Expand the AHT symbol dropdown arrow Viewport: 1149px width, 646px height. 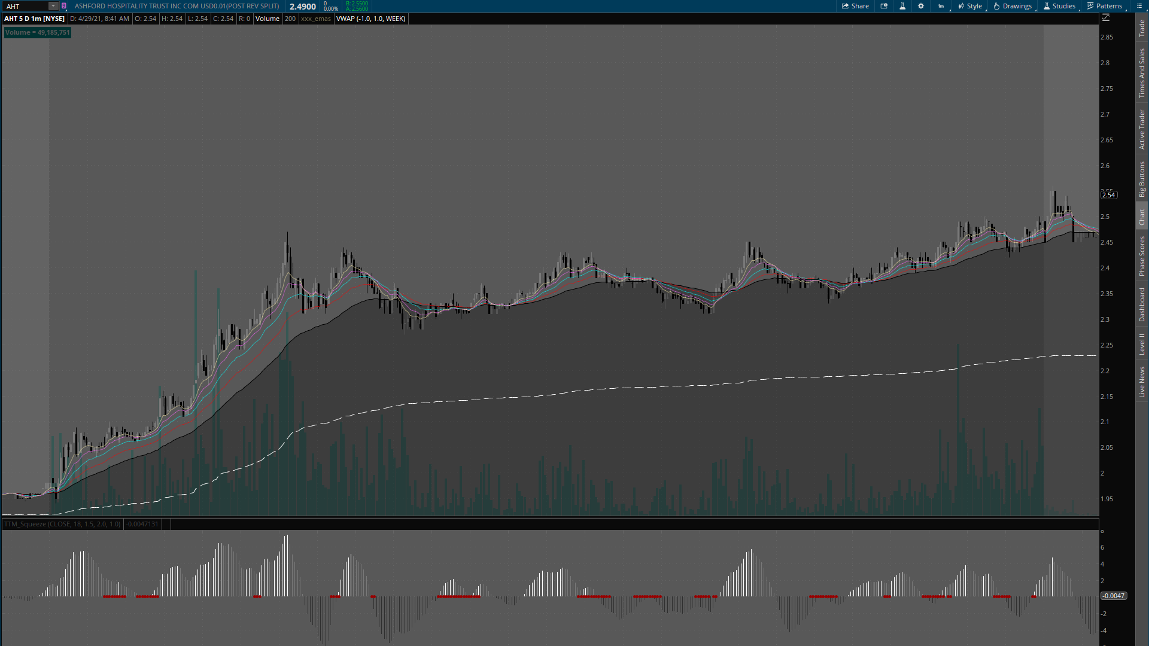click(x=53, y=6)
